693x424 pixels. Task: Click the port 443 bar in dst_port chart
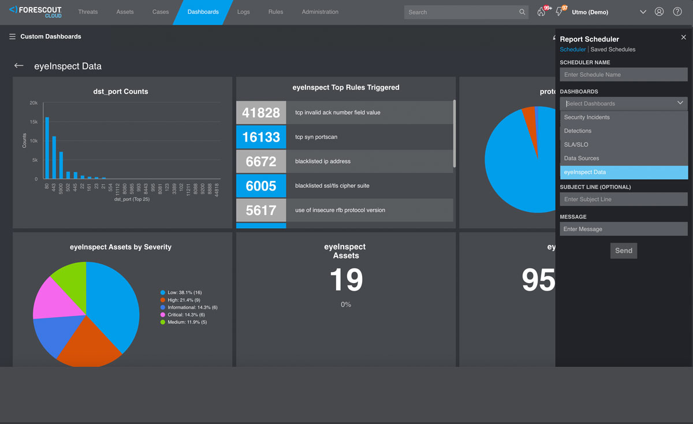[54, 158]
